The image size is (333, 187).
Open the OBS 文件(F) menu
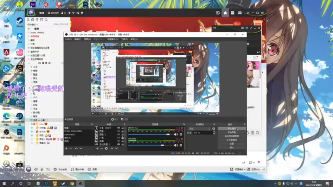point(68,39)
